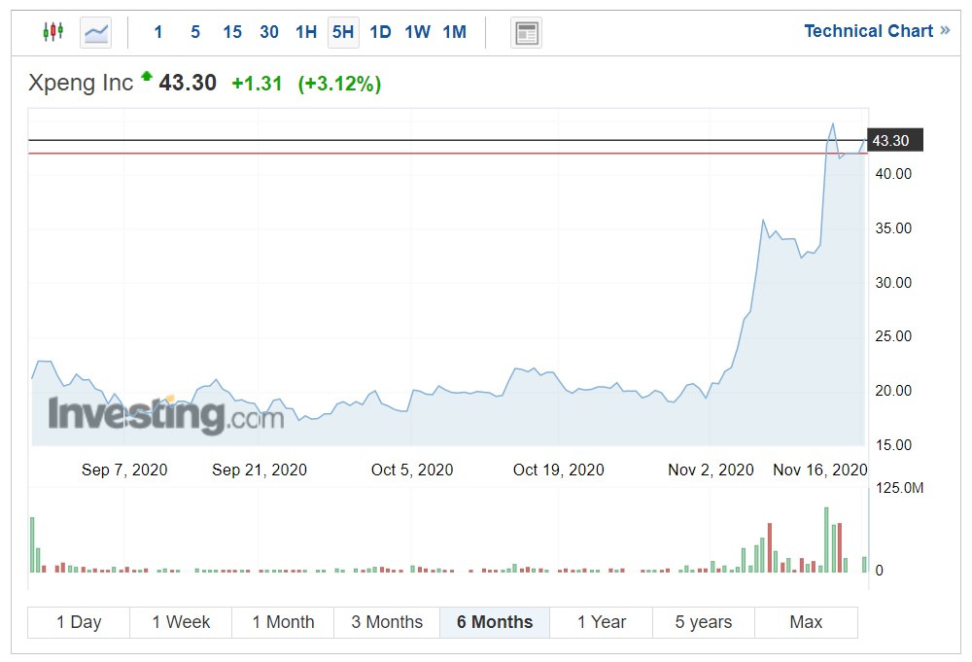
Task: View the 3 Months range
Action: coord(387,622)
